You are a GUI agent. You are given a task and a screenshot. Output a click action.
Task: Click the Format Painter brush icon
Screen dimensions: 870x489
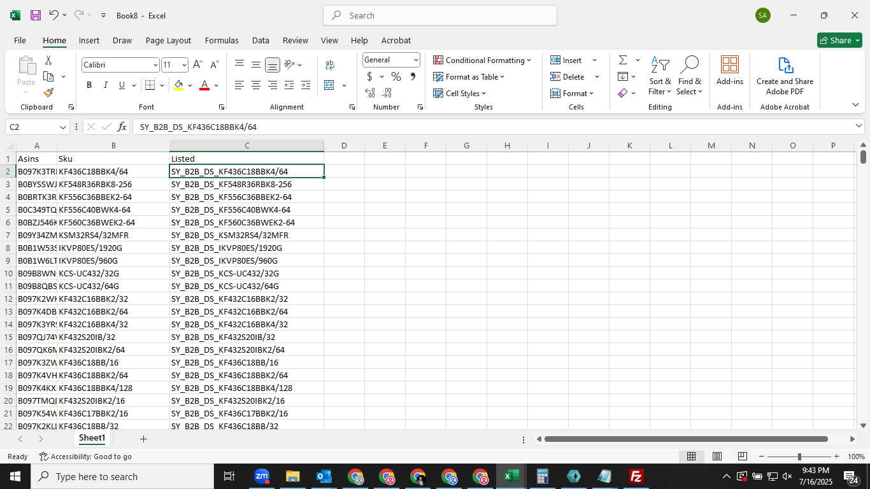point(48,93)
